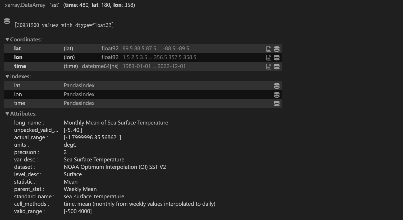This screenshot has height=220, width=403.
Task: Click the units degC attribute value
Action: [70, 145]
